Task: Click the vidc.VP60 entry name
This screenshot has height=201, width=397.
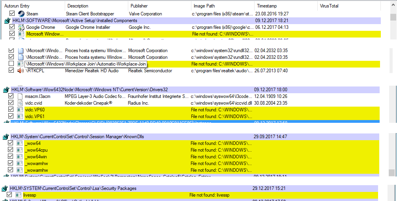Action: 35,110
